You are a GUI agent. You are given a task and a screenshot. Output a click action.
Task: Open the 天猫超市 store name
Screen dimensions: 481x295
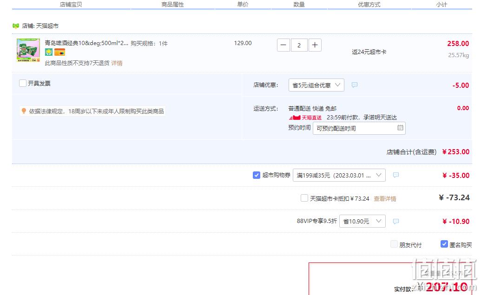47,26
